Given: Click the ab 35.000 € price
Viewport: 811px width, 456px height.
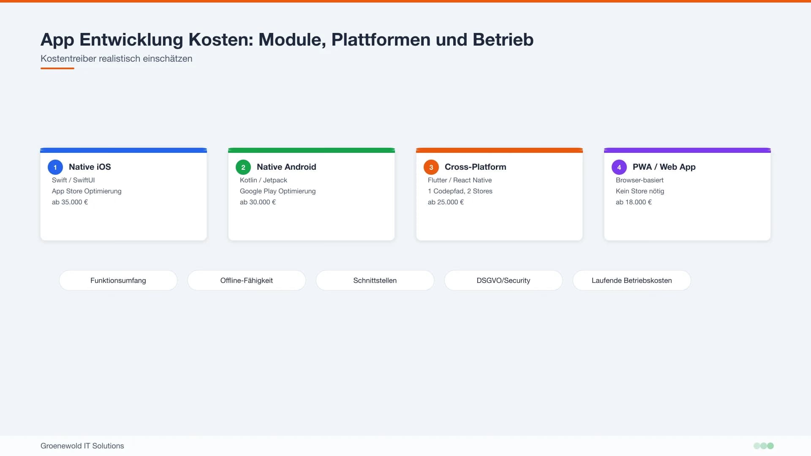Looking at the screenshot, I should point(70,202).
